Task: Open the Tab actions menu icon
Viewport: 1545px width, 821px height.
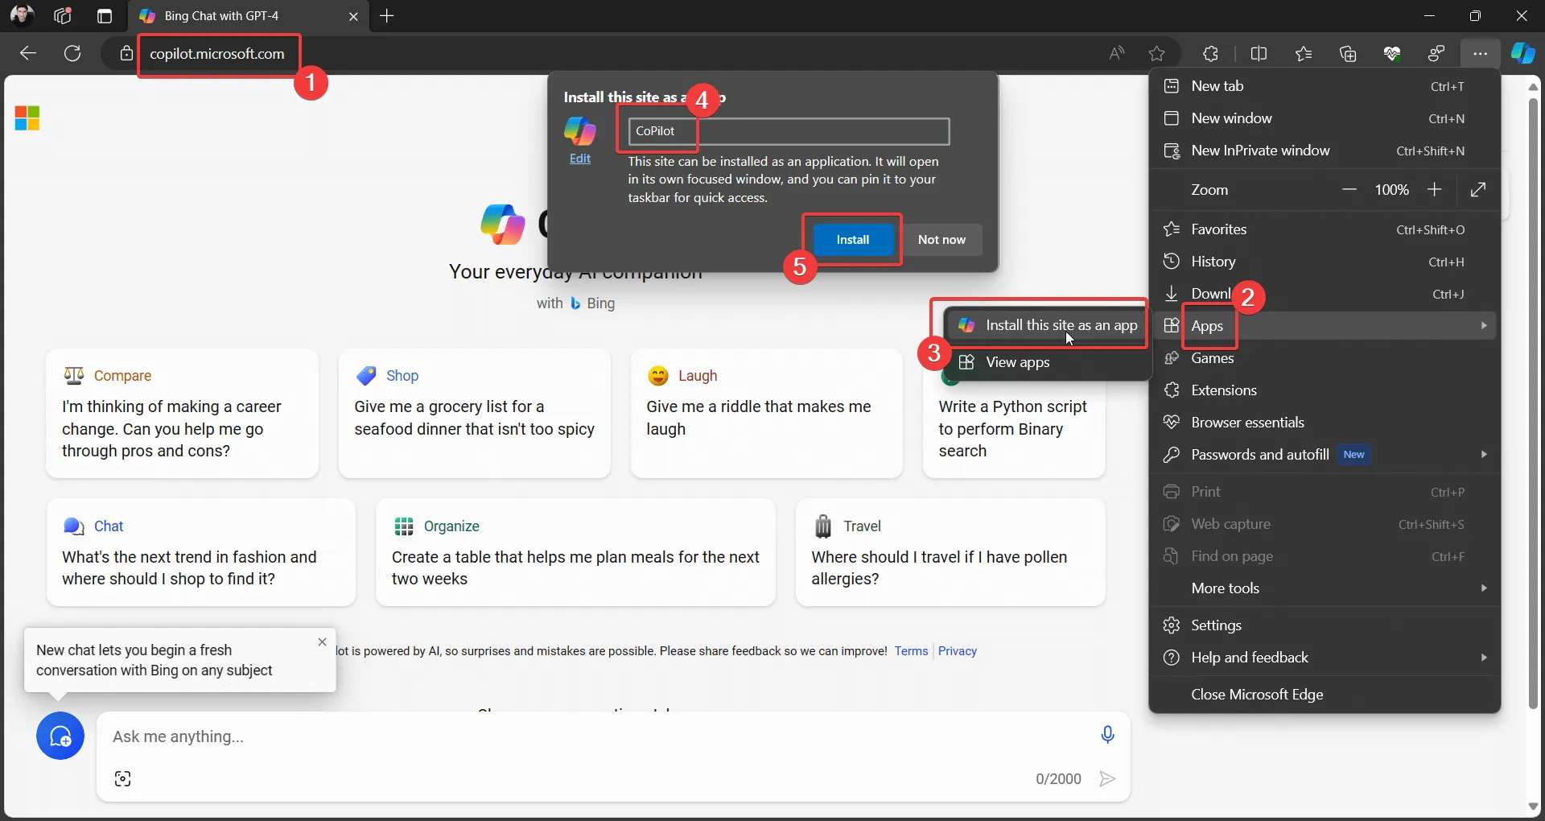Action: 104,15
